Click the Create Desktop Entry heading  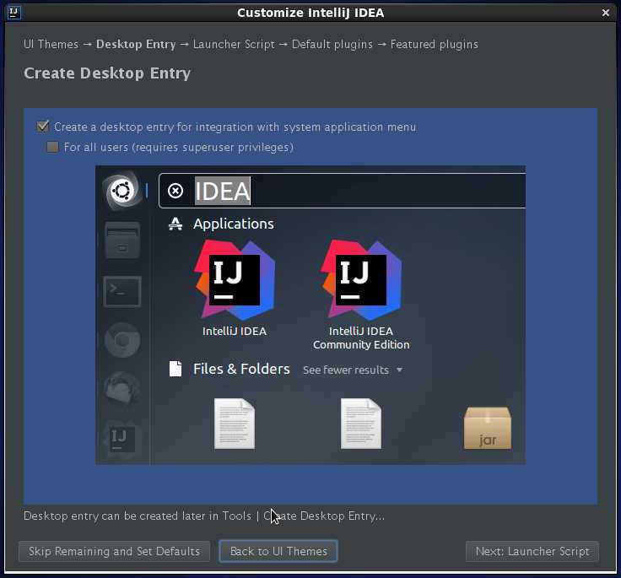click(x=107, y=73)
